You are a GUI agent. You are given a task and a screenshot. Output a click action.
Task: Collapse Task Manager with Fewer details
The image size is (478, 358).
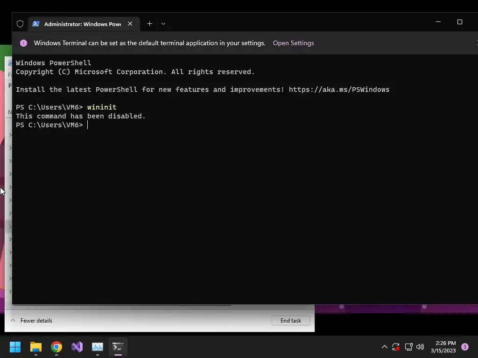coord(31,321)
